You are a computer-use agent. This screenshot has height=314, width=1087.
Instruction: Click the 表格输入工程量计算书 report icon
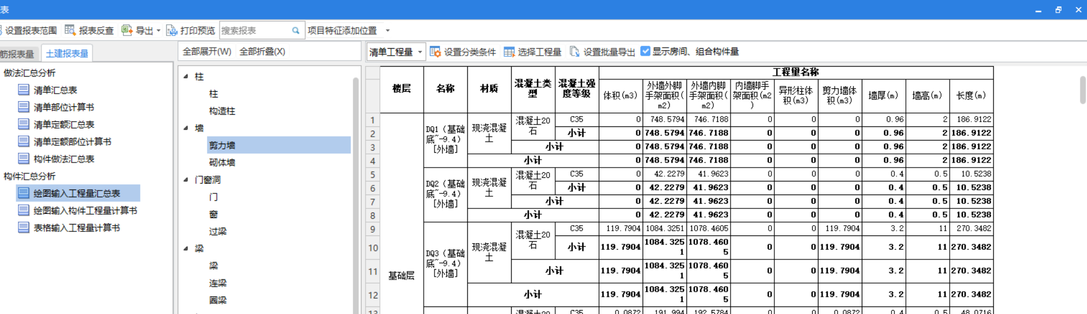pyautogui.click(x=24, y=227)
